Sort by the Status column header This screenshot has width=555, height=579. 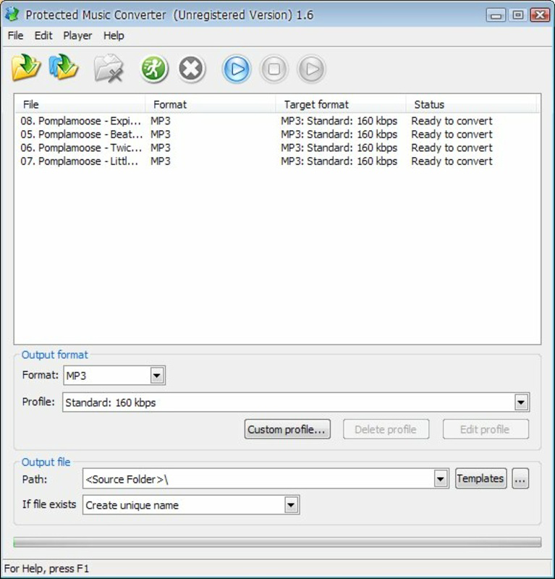(x=471, y=104)
